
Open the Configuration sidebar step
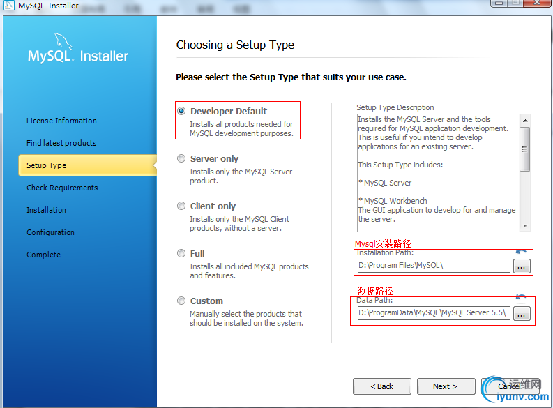(x=50, y=232)
